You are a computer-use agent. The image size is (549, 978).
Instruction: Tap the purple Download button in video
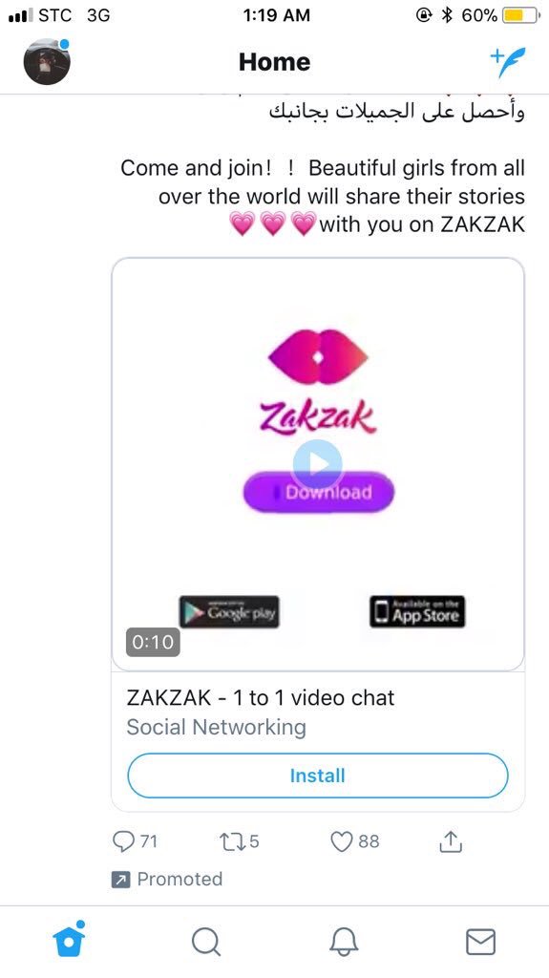point(319,493)
